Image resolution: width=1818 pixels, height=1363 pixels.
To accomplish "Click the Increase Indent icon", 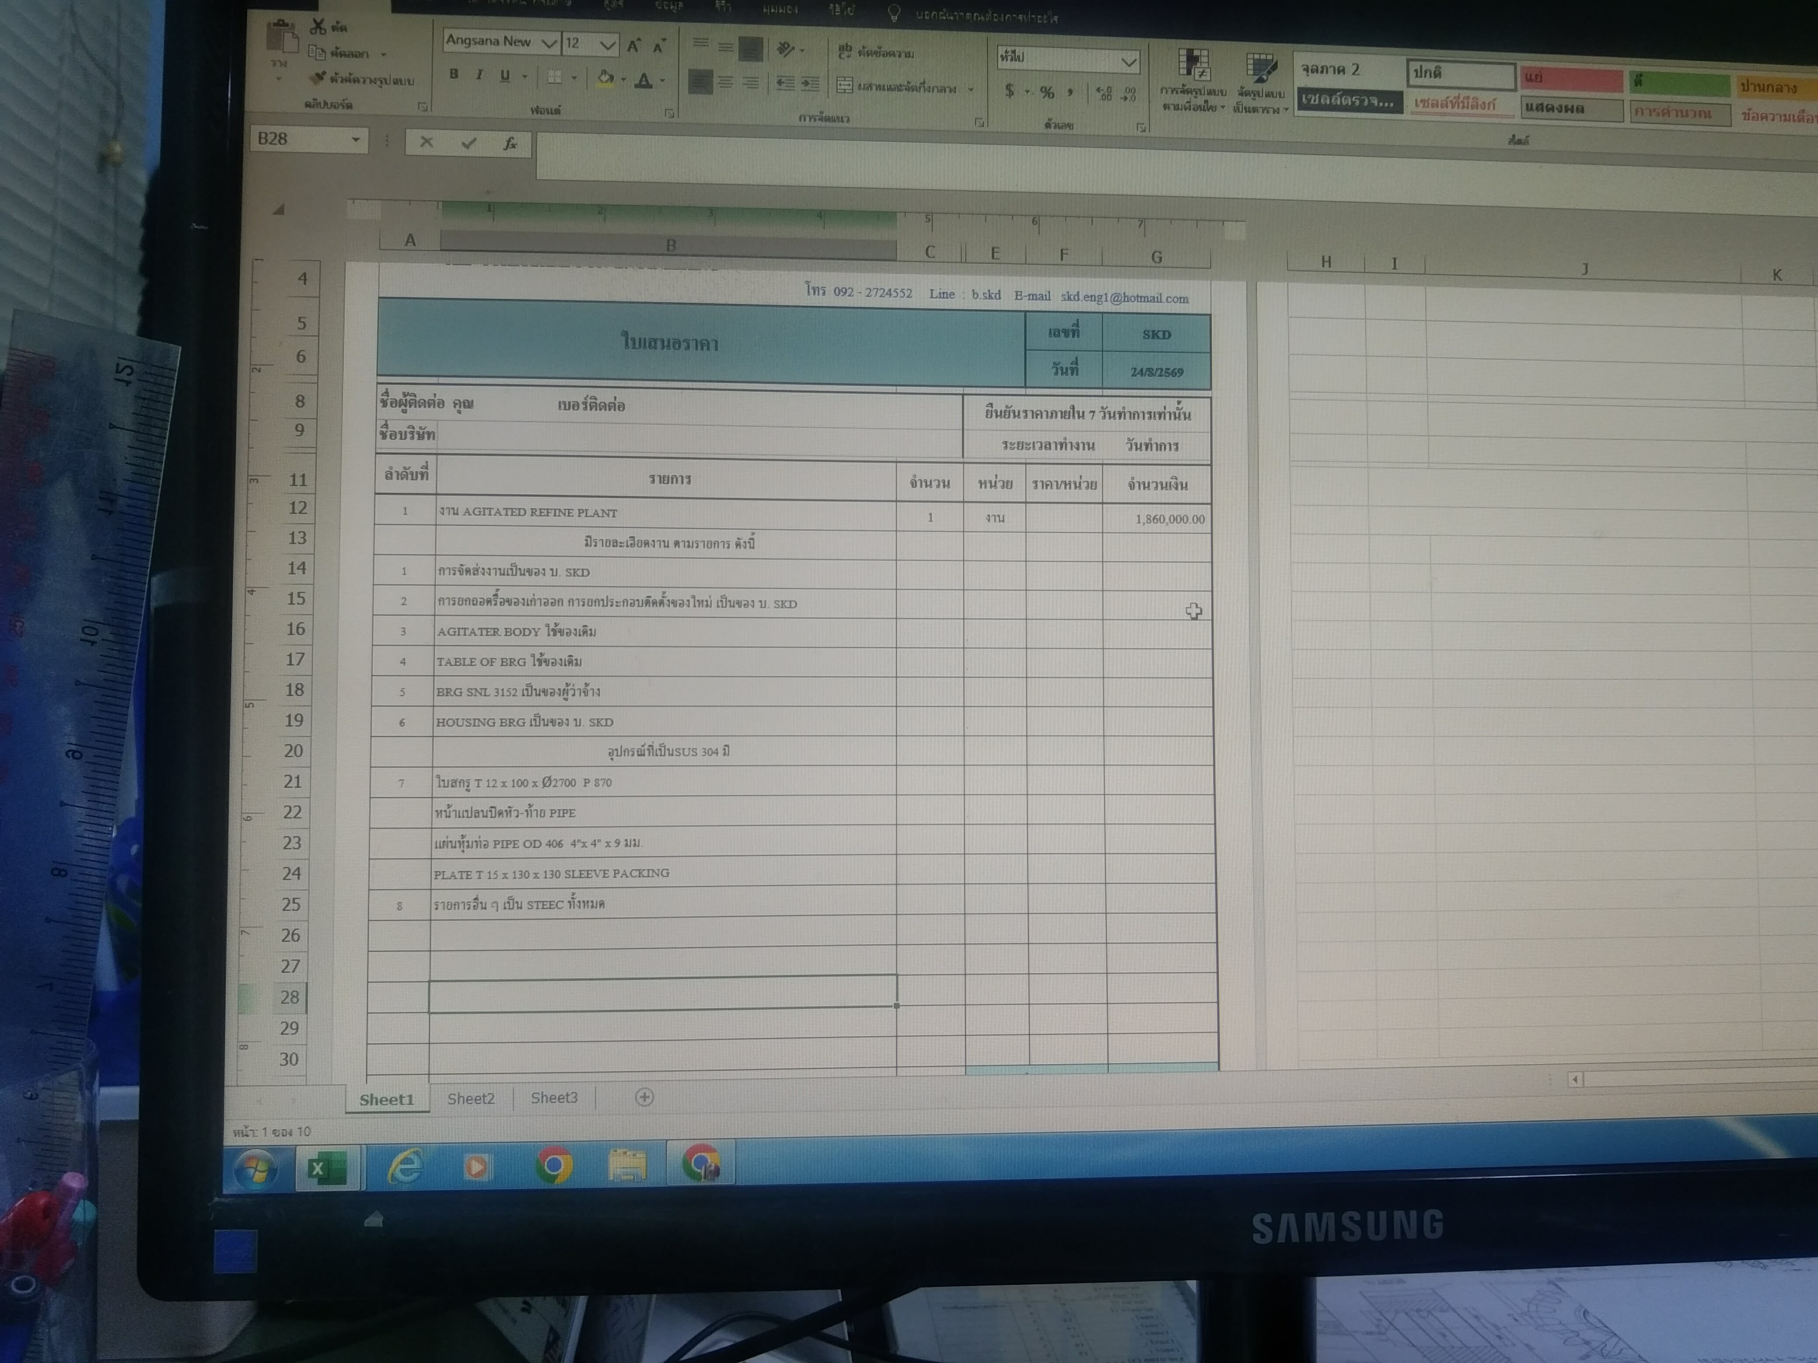I will (809, 84).
